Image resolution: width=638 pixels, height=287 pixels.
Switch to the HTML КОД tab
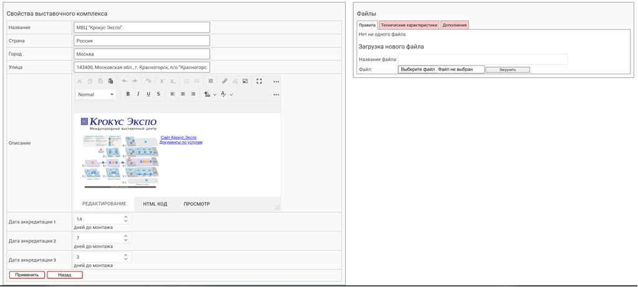(x=155, y=204)
